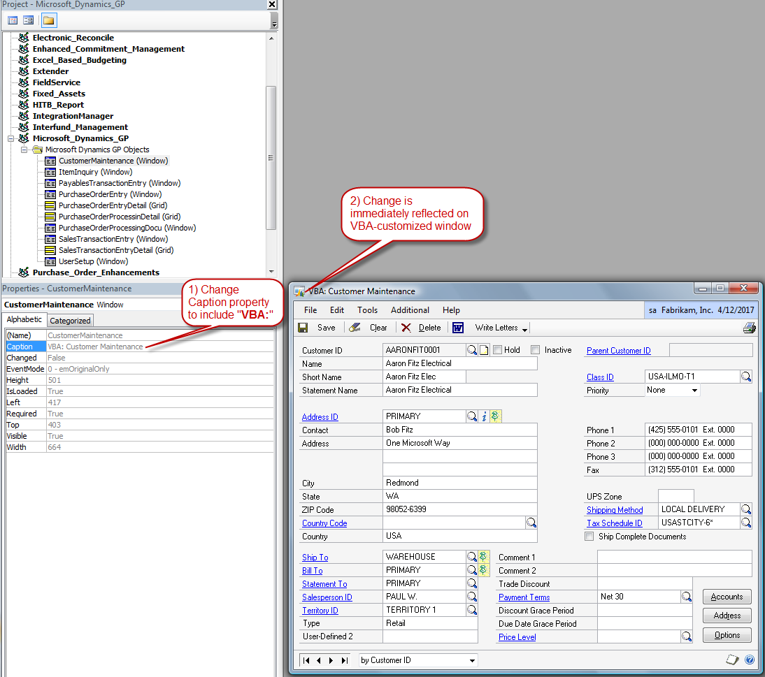Switch to the Categorized properties tab

(x=70, y=320)
